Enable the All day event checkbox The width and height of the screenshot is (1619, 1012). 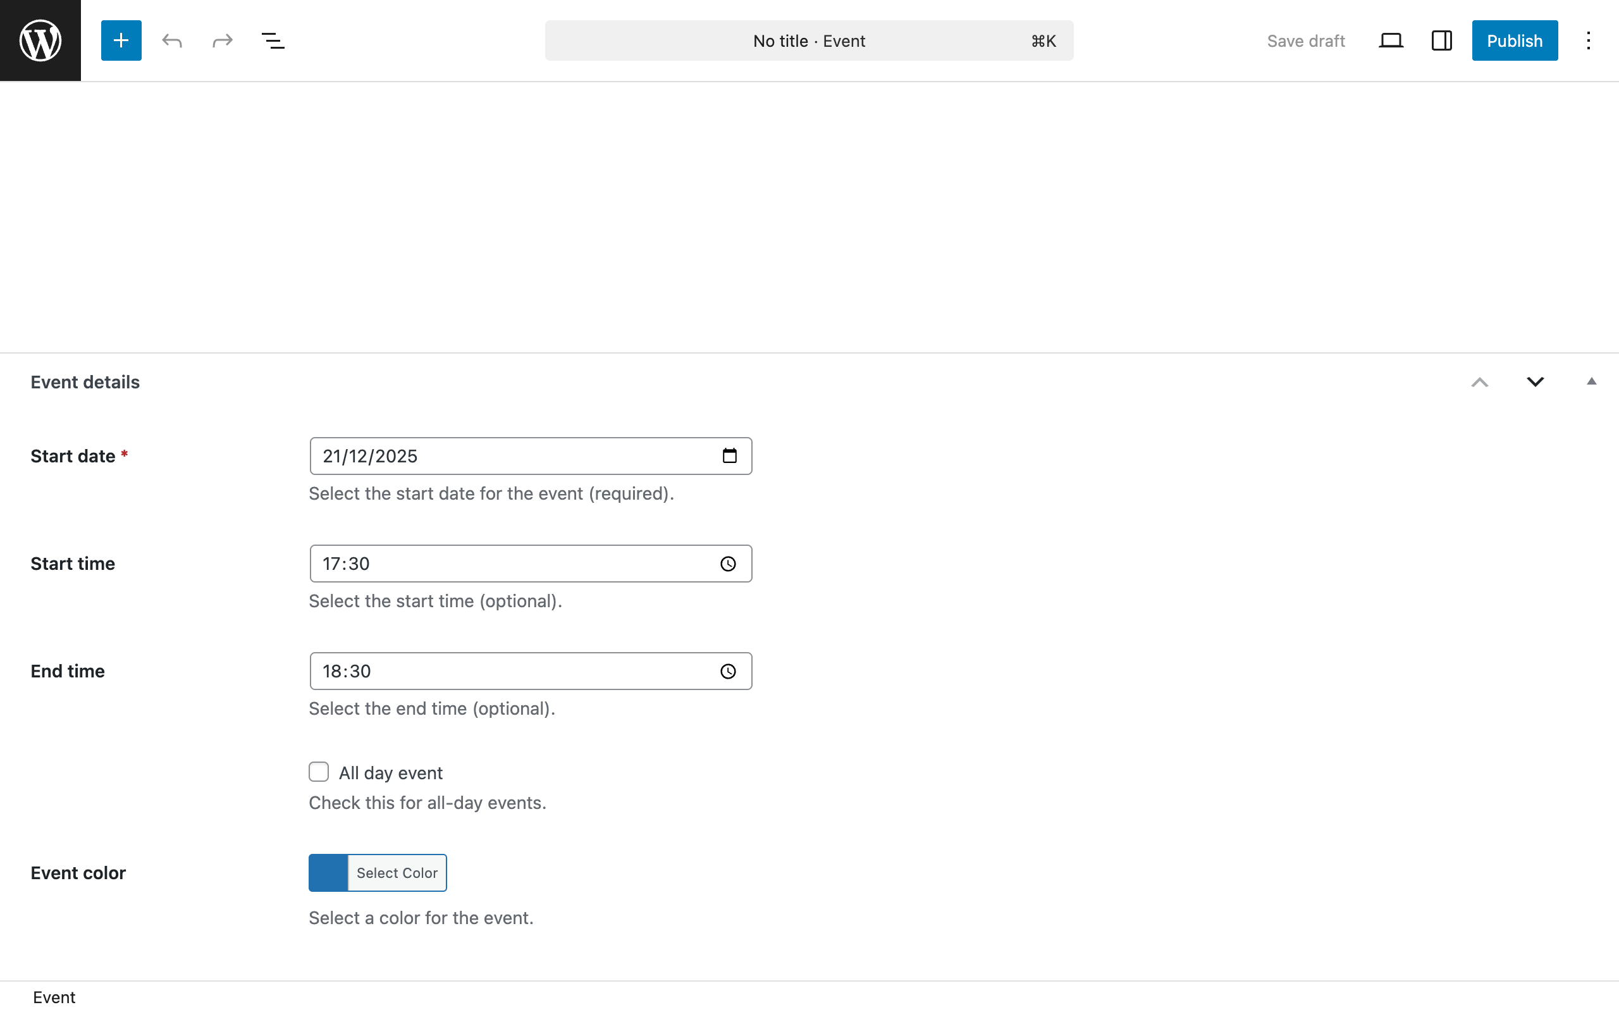319,772
